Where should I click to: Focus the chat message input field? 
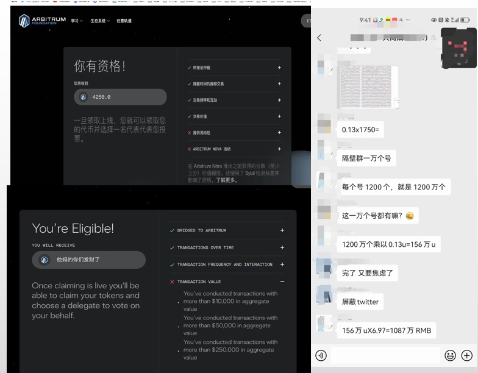coord(385,355)
